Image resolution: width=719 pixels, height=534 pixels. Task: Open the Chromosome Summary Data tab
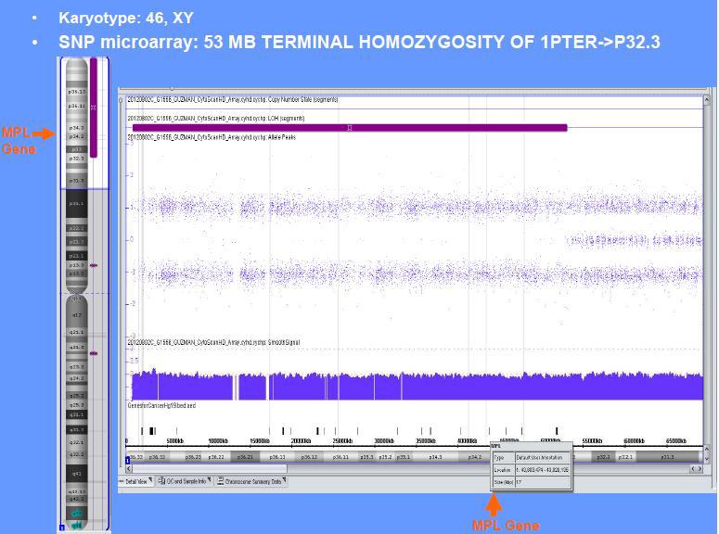251,481
